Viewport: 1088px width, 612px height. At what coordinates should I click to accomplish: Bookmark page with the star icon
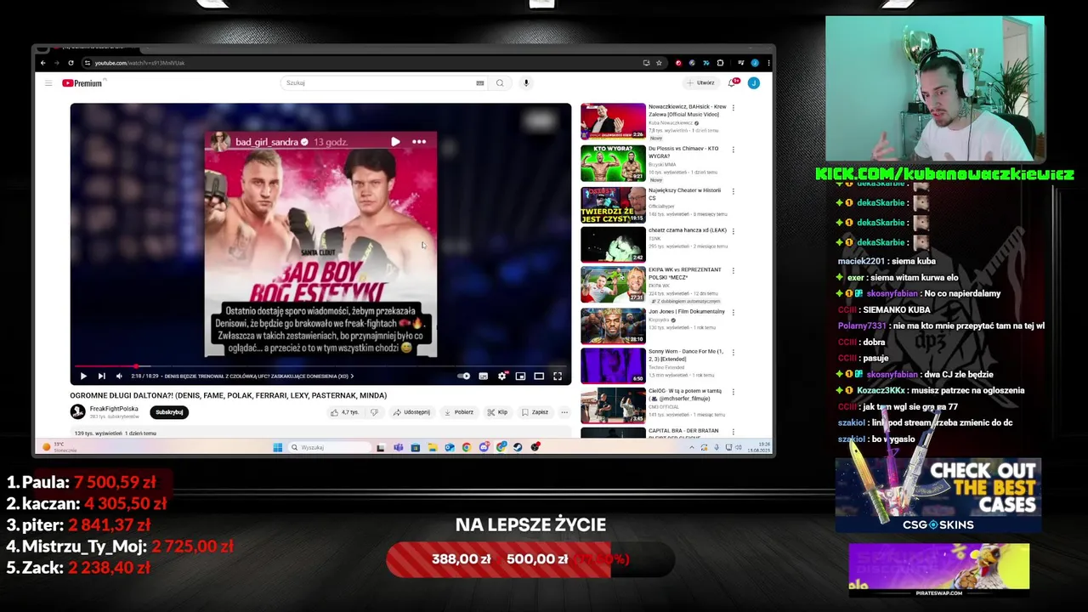[x=659, y=63]
